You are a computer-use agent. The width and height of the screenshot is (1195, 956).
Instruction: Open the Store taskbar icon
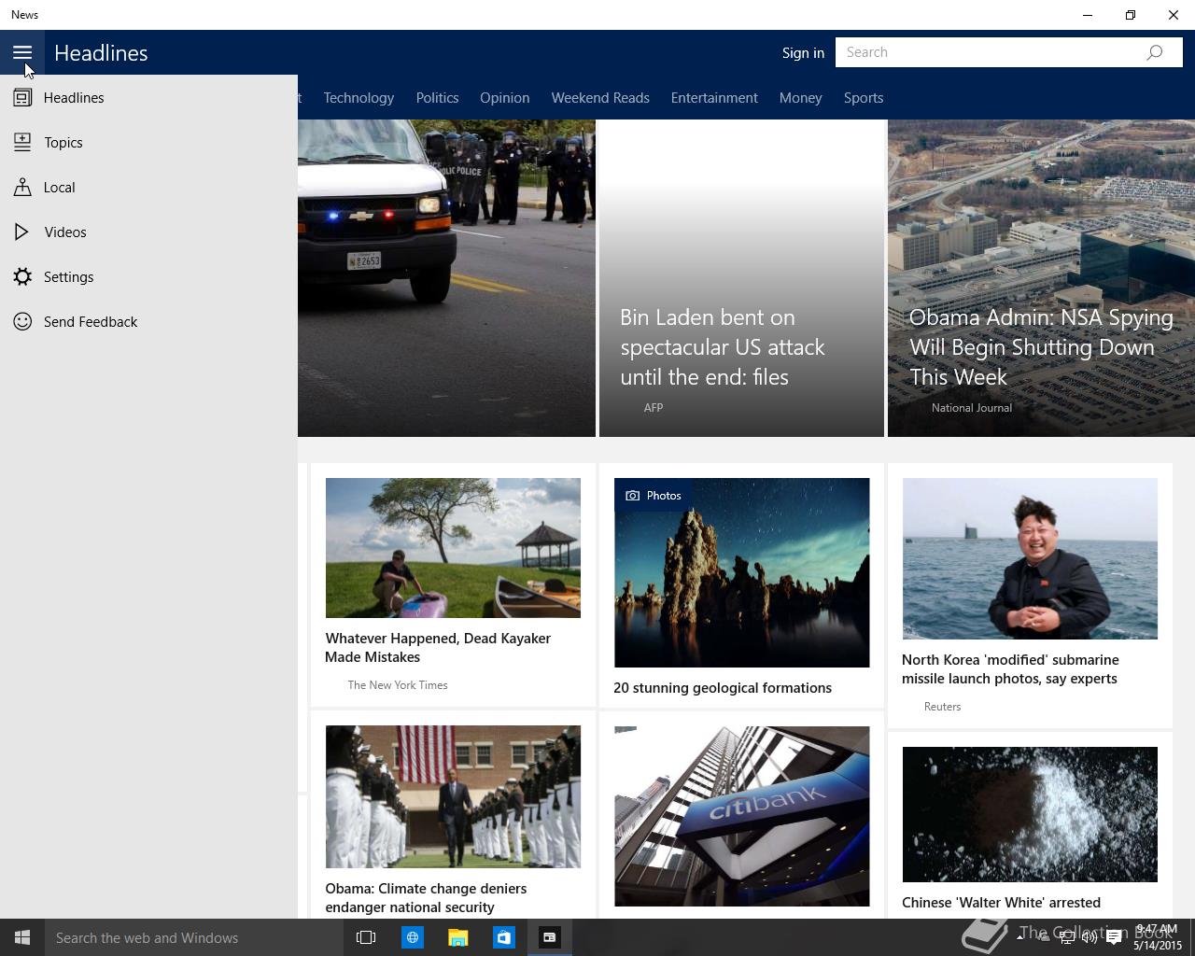[503, 937]
